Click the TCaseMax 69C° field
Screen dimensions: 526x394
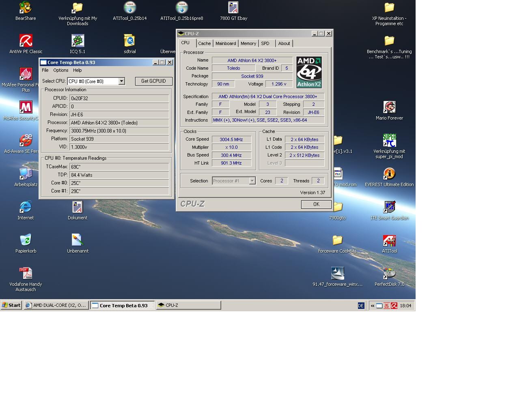119,167
